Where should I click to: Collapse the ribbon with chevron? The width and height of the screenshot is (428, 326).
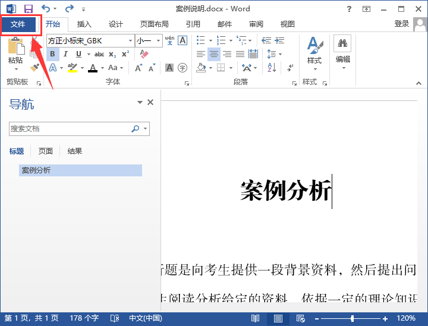(418, 83)
